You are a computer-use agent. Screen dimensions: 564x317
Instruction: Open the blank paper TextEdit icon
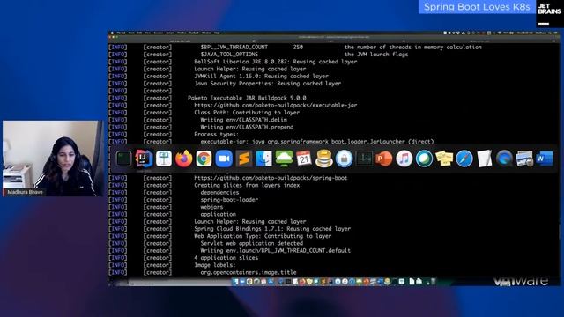click(x=484, y=158)
